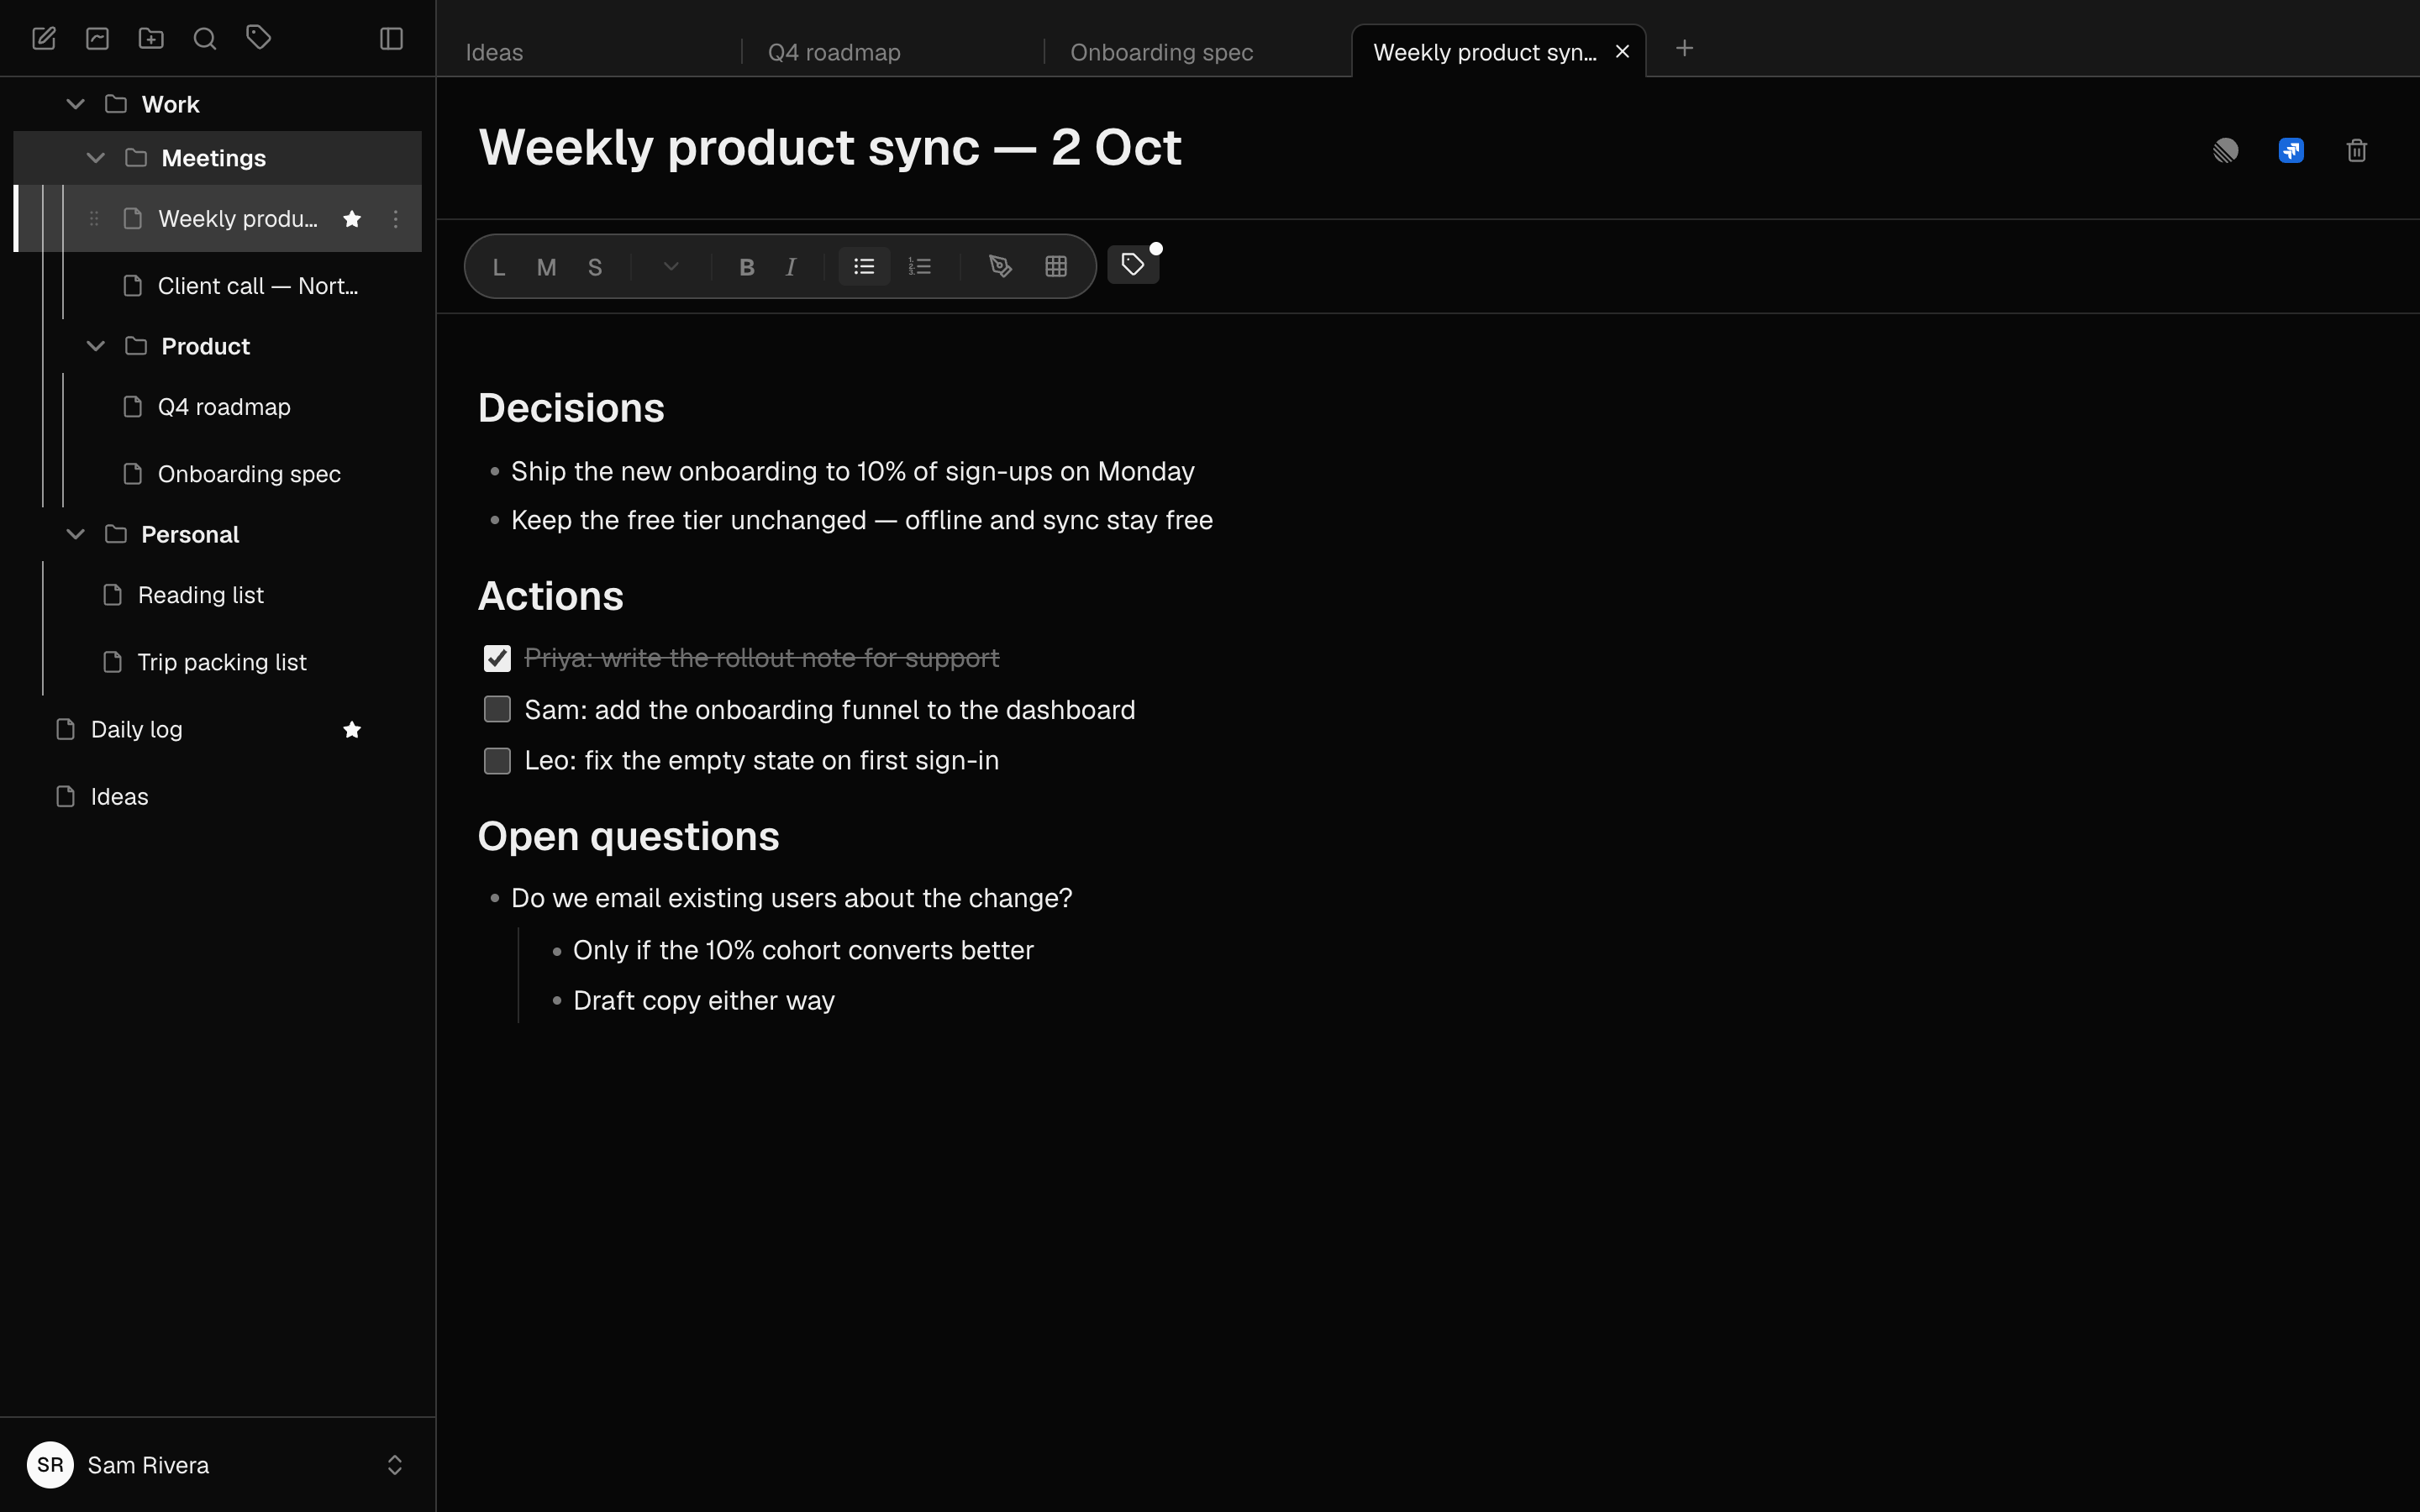Collapse the Work folder chevron
The image size is (2420, 1512).
click(75, 104)
